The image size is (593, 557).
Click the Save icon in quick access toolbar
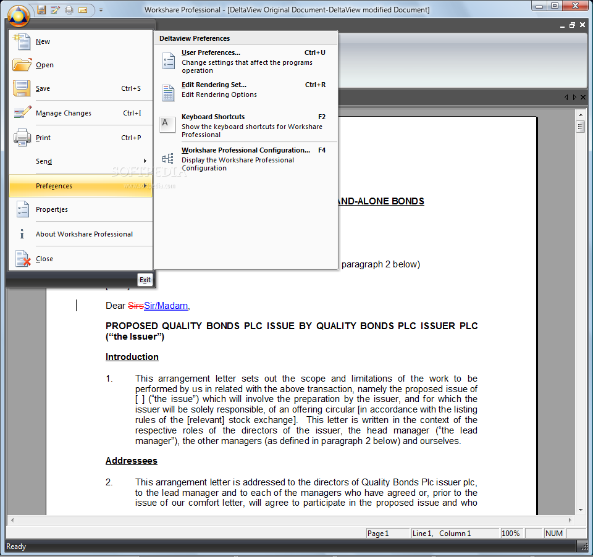tap(41, 10)
